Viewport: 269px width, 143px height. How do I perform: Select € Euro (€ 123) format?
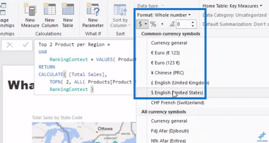click(x=165, y=53)
